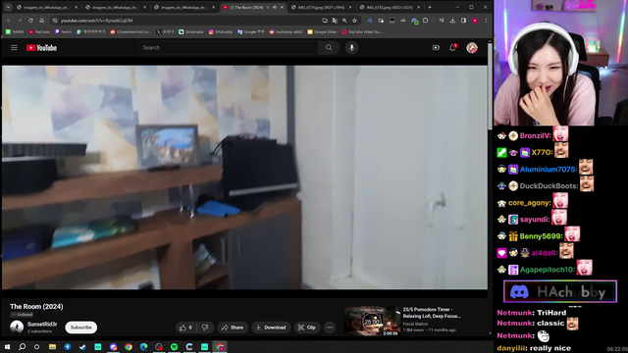Click the YouTube search magnifier button
Viewport: 628px width, 353px height.
click(x=329, y=48)
